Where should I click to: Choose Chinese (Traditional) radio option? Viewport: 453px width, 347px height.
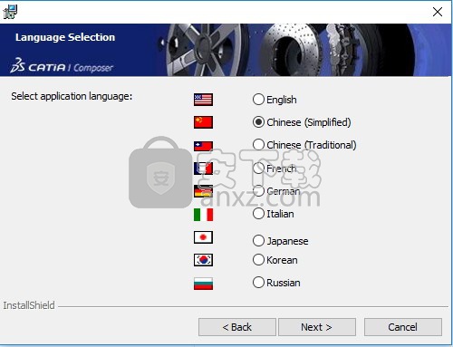click(x=258, y=145)
